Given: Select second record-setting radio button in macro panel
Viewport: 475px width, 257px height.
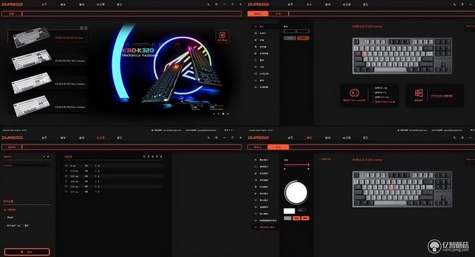Looking at the screenshot, I should 5,217.
